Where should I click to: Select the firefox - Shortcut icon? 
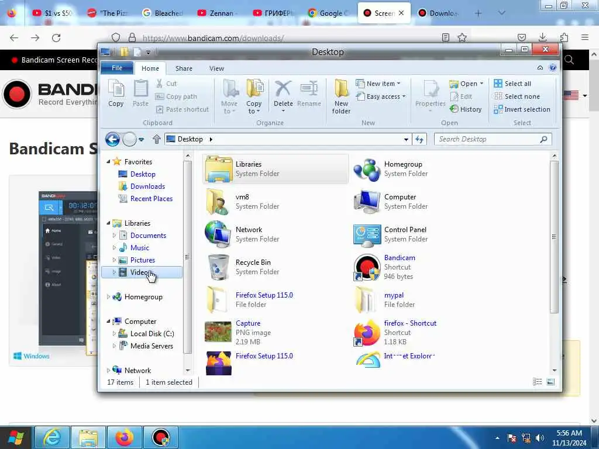coord(367,333)
